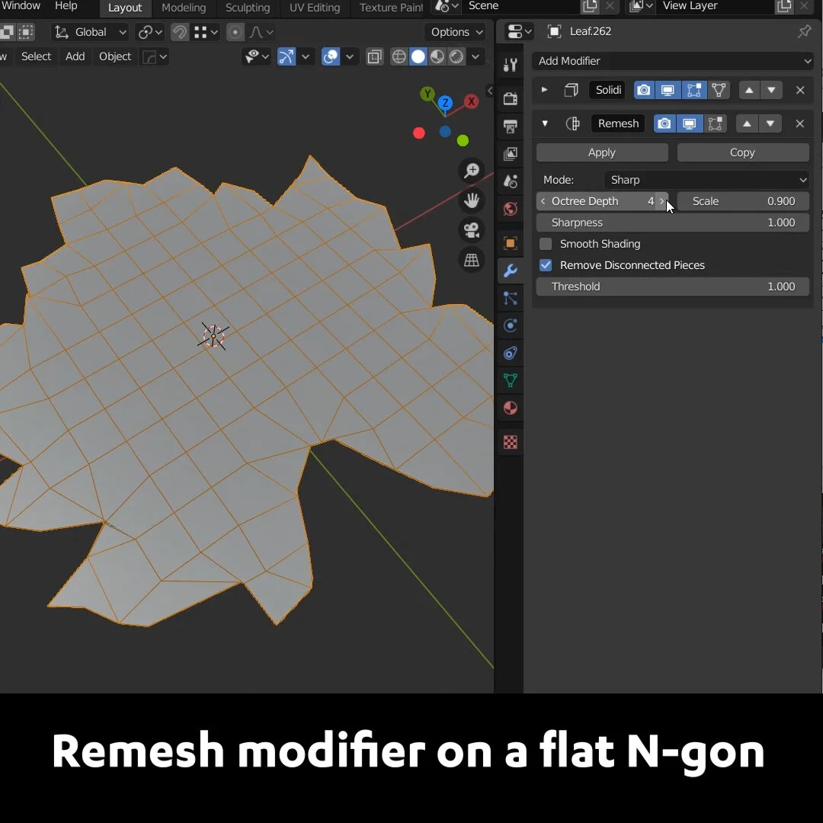This screenshot has height=823, width=823.
Task: Uncheck Remove Disconnected Pieces
Action: click(x=546, y=265)
